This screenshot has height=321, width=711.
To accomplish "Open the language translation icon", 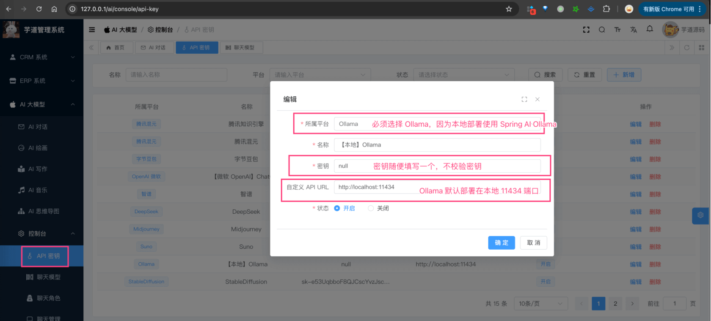I will [x=634, y=30].
